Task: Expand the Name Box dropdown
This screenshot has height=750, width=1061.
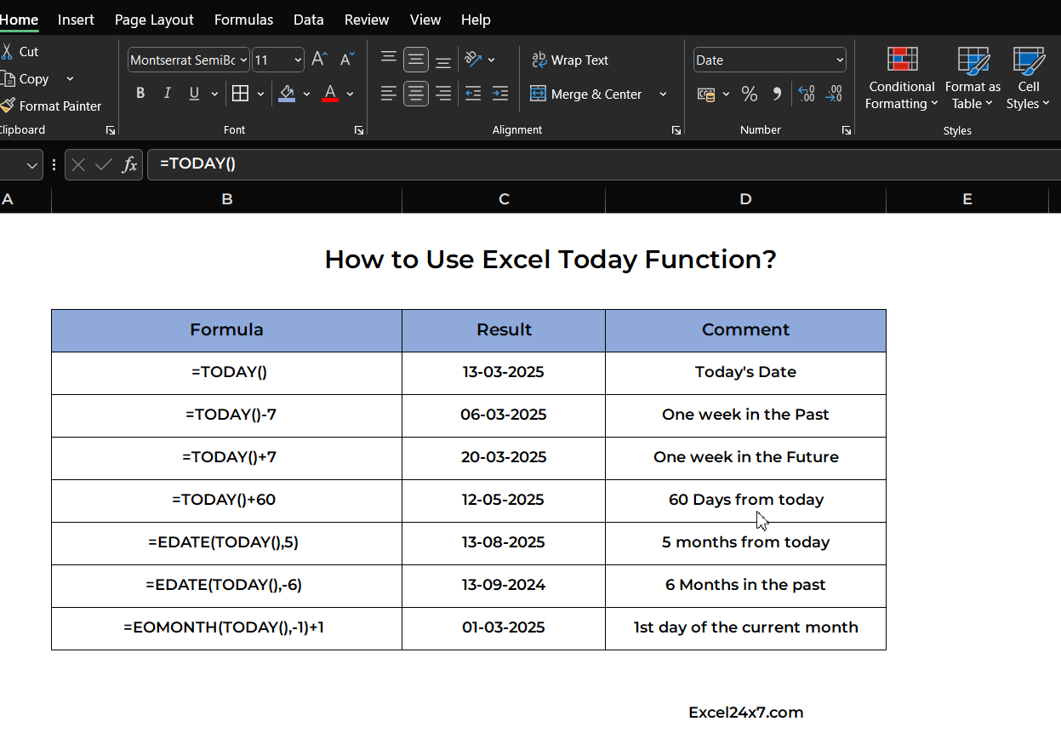Action: [x=32, y=165]
